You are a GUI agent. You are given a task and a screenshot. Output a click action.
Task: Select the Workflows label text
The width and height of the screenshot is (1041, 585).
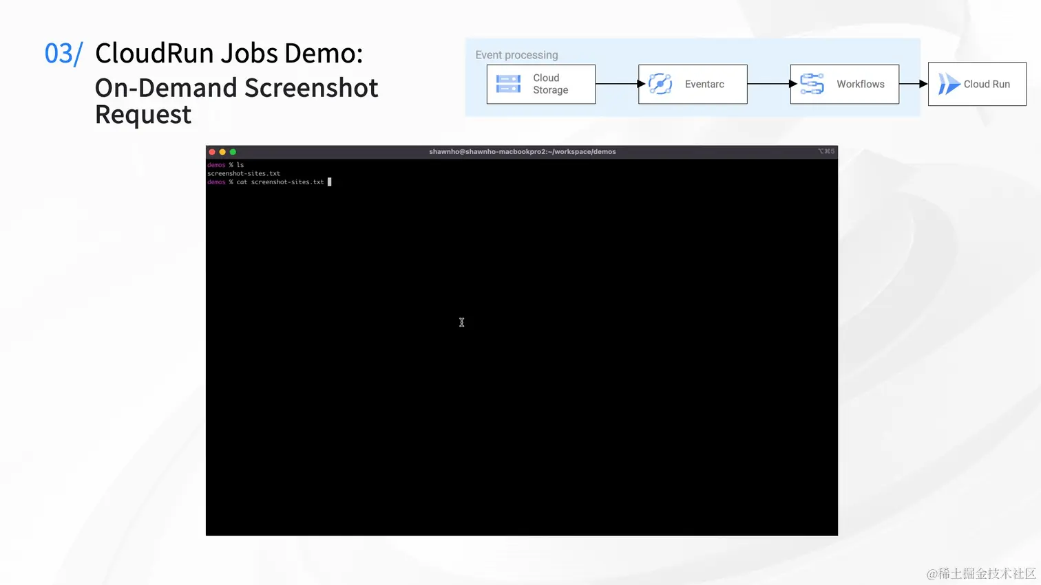click(861, 84)
